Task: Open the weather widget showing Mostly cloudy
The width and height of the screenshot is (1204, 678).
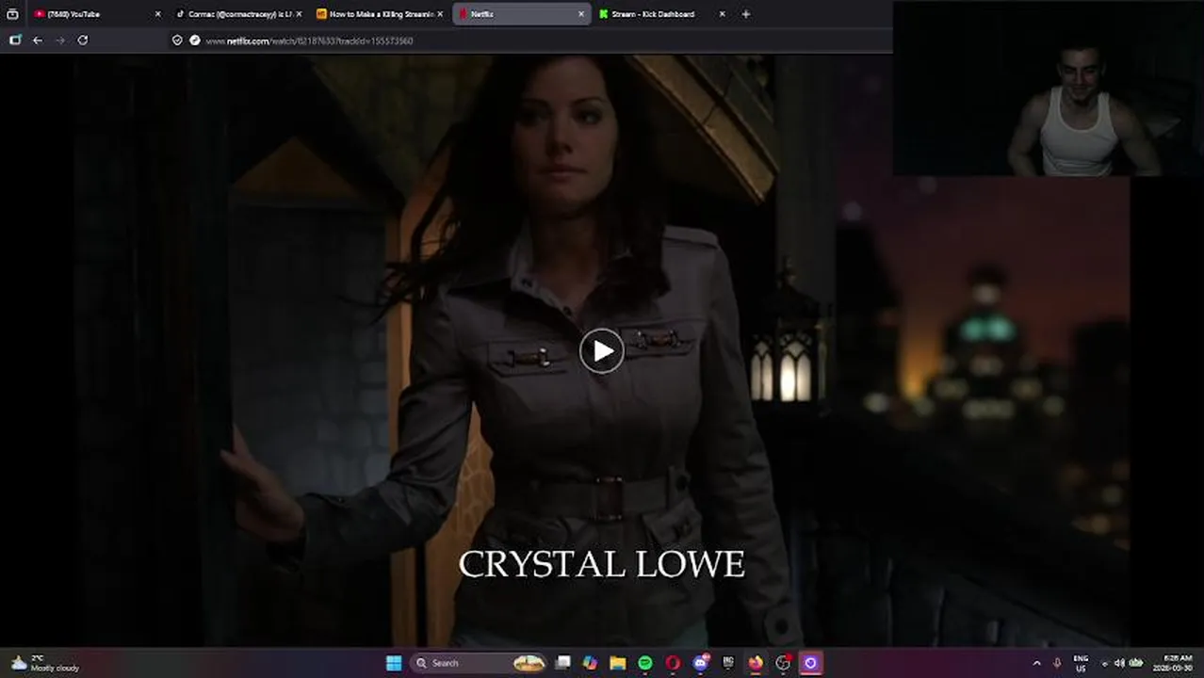Action: coord(45,663)
